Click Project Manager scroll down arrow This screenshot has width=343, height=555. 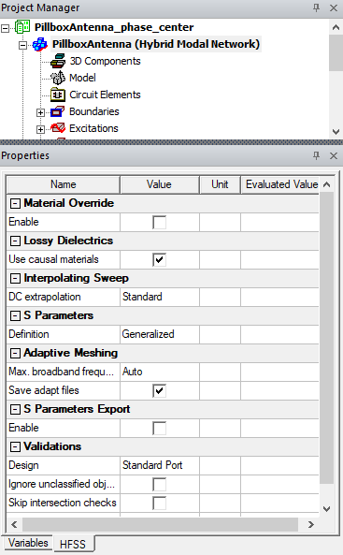tap(336, 131)
